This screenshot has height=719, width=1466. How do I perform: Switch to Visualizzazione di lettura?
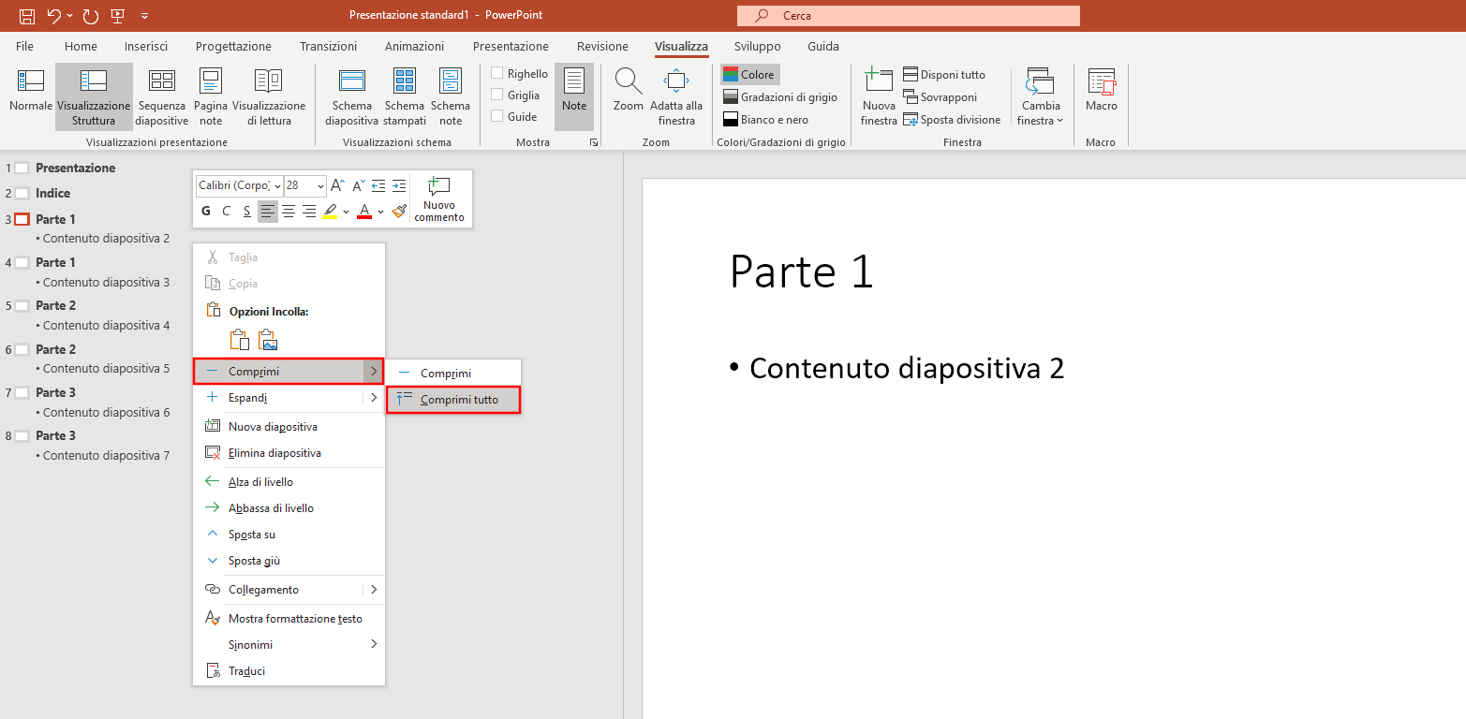[269, 97]
